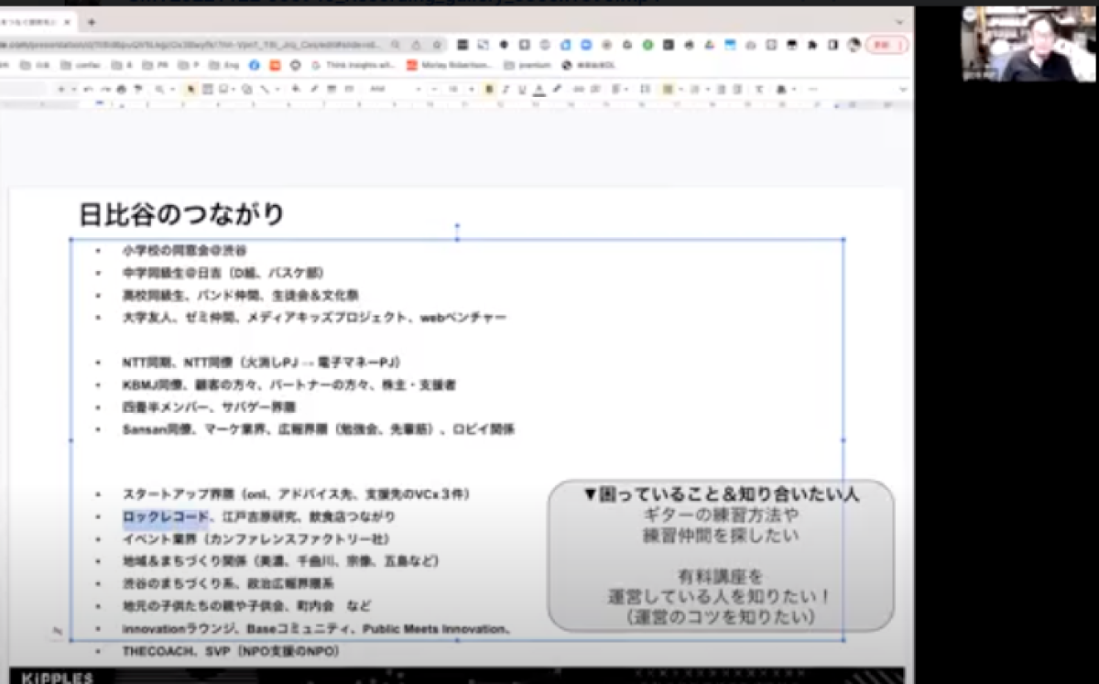Screen dimensions: 1099x684
Task: Open the zoom level dropdown arrow
Action: pyautogui.click(x=173, y=89)
